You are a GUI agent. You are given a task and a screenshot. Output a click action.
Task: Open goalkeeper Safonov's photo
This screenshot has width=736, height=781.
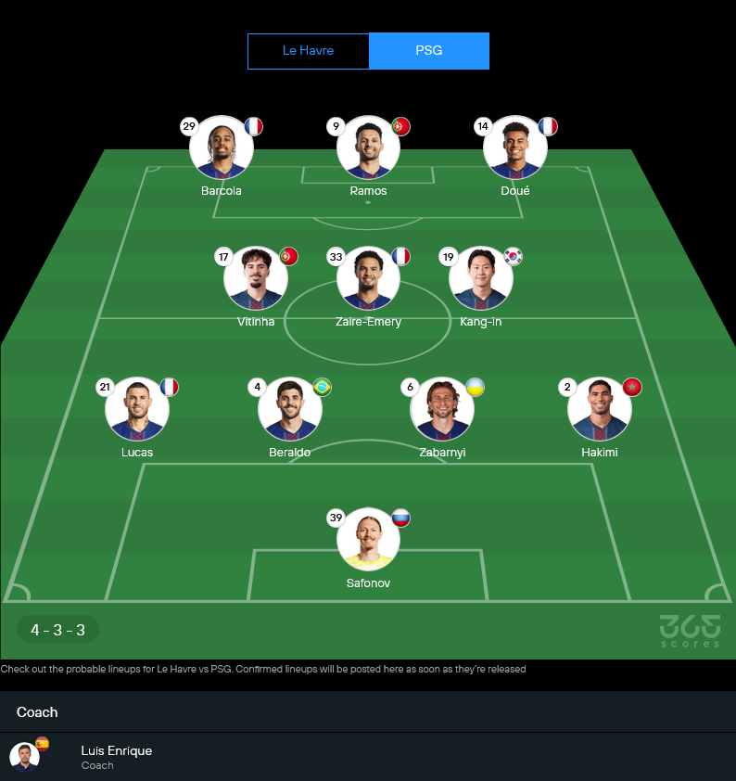click(368, 540)
